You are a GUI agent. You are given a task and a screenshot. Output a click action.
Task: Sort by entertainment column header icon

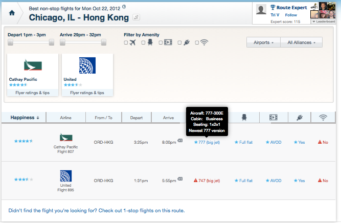274,118
